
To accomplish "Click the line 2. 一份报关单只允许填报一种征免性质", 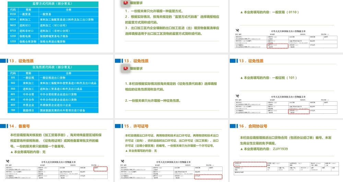I will 153,101.
